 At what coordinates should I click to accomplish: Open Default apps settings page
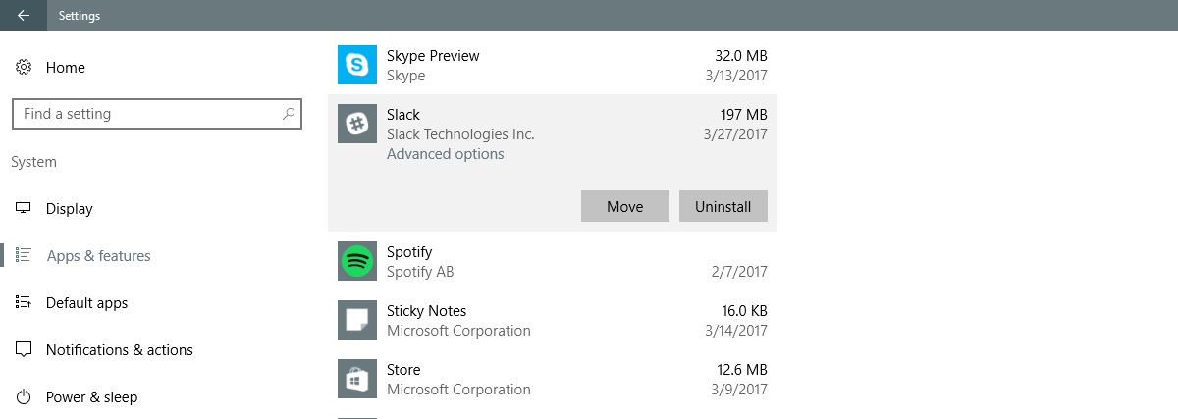coord(86,303)
